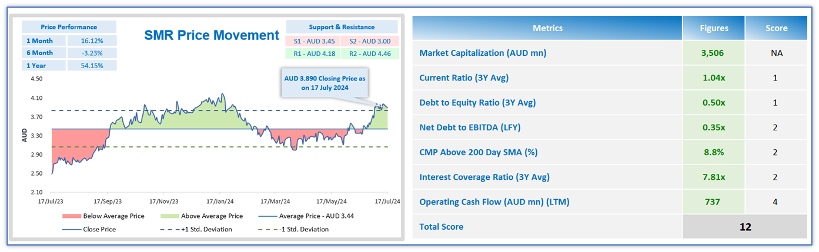This screenshot has width=819, height=252.
Task: Click the Total Score value 12
Action: tap(745, 226)
